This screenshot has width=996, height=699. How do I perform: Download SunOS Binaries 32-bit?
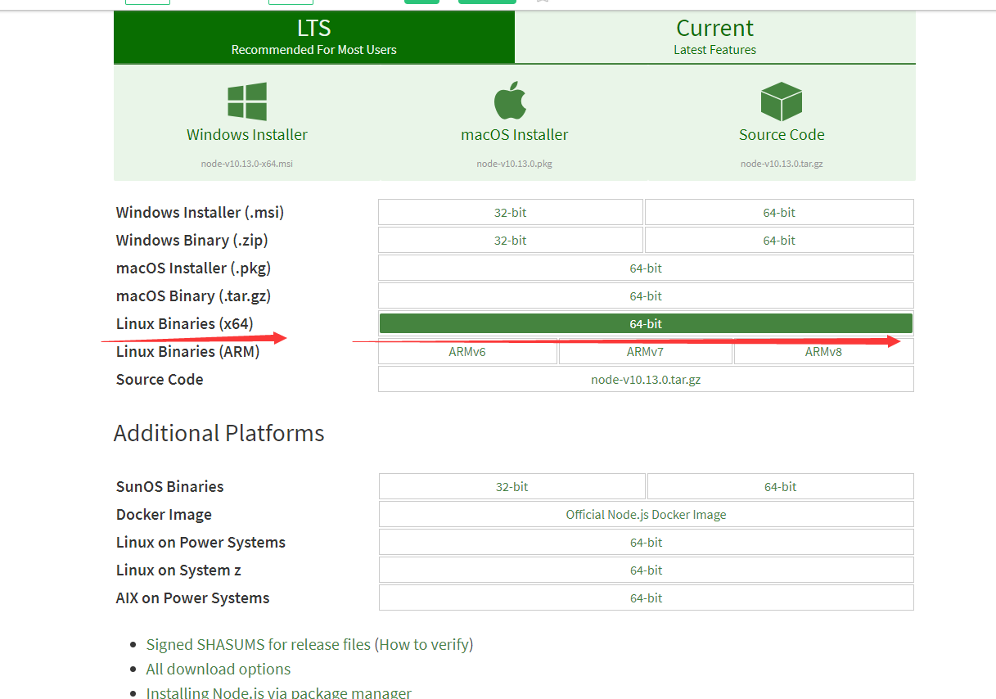(512, 486)
